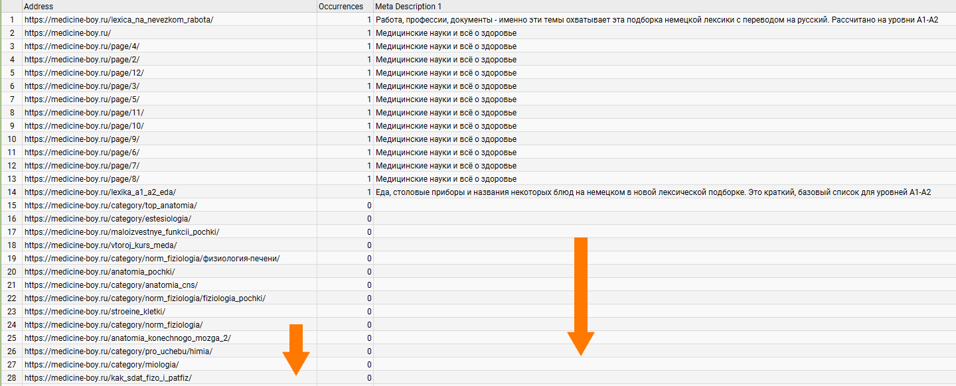The image size is (956, 386).
Task: Select the address ending in /page/11/
Action: click(x=169, y=113)
